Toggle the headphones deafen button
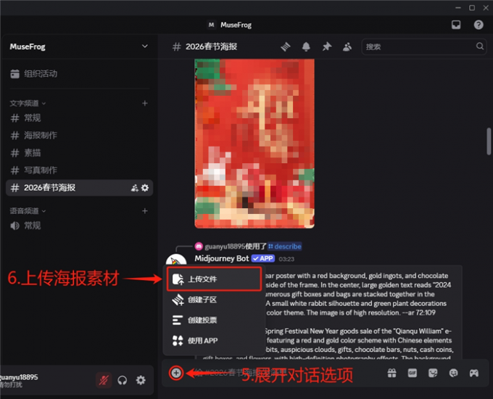This screenshot has width=493, height=399. pyautogui.click(x=123, y=380)
